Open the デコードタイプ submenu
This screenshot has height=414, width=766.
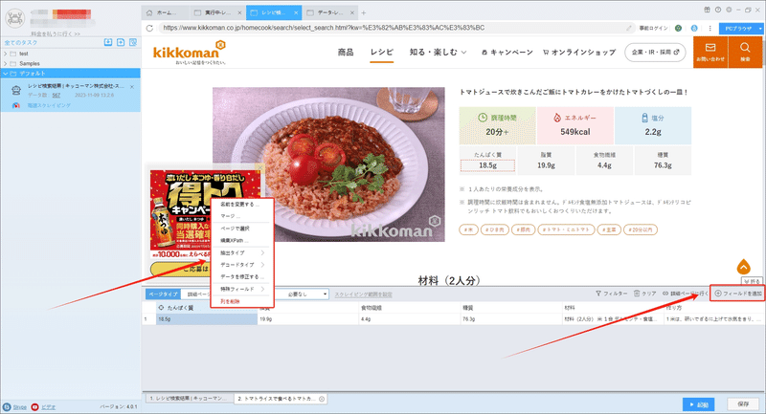point(242,265)
